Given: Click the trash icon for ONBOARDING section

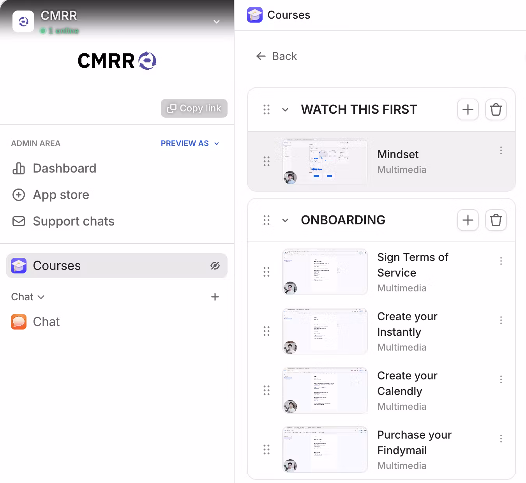Looking at the screenshot, I should 496,220.
